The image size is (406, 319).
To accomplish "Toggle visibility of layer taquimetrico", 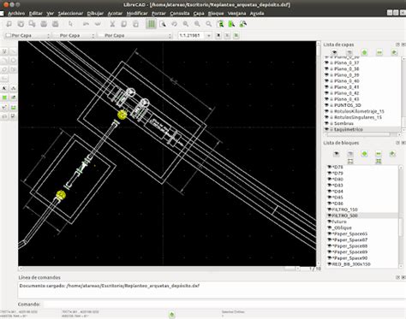I will [326, 129].
